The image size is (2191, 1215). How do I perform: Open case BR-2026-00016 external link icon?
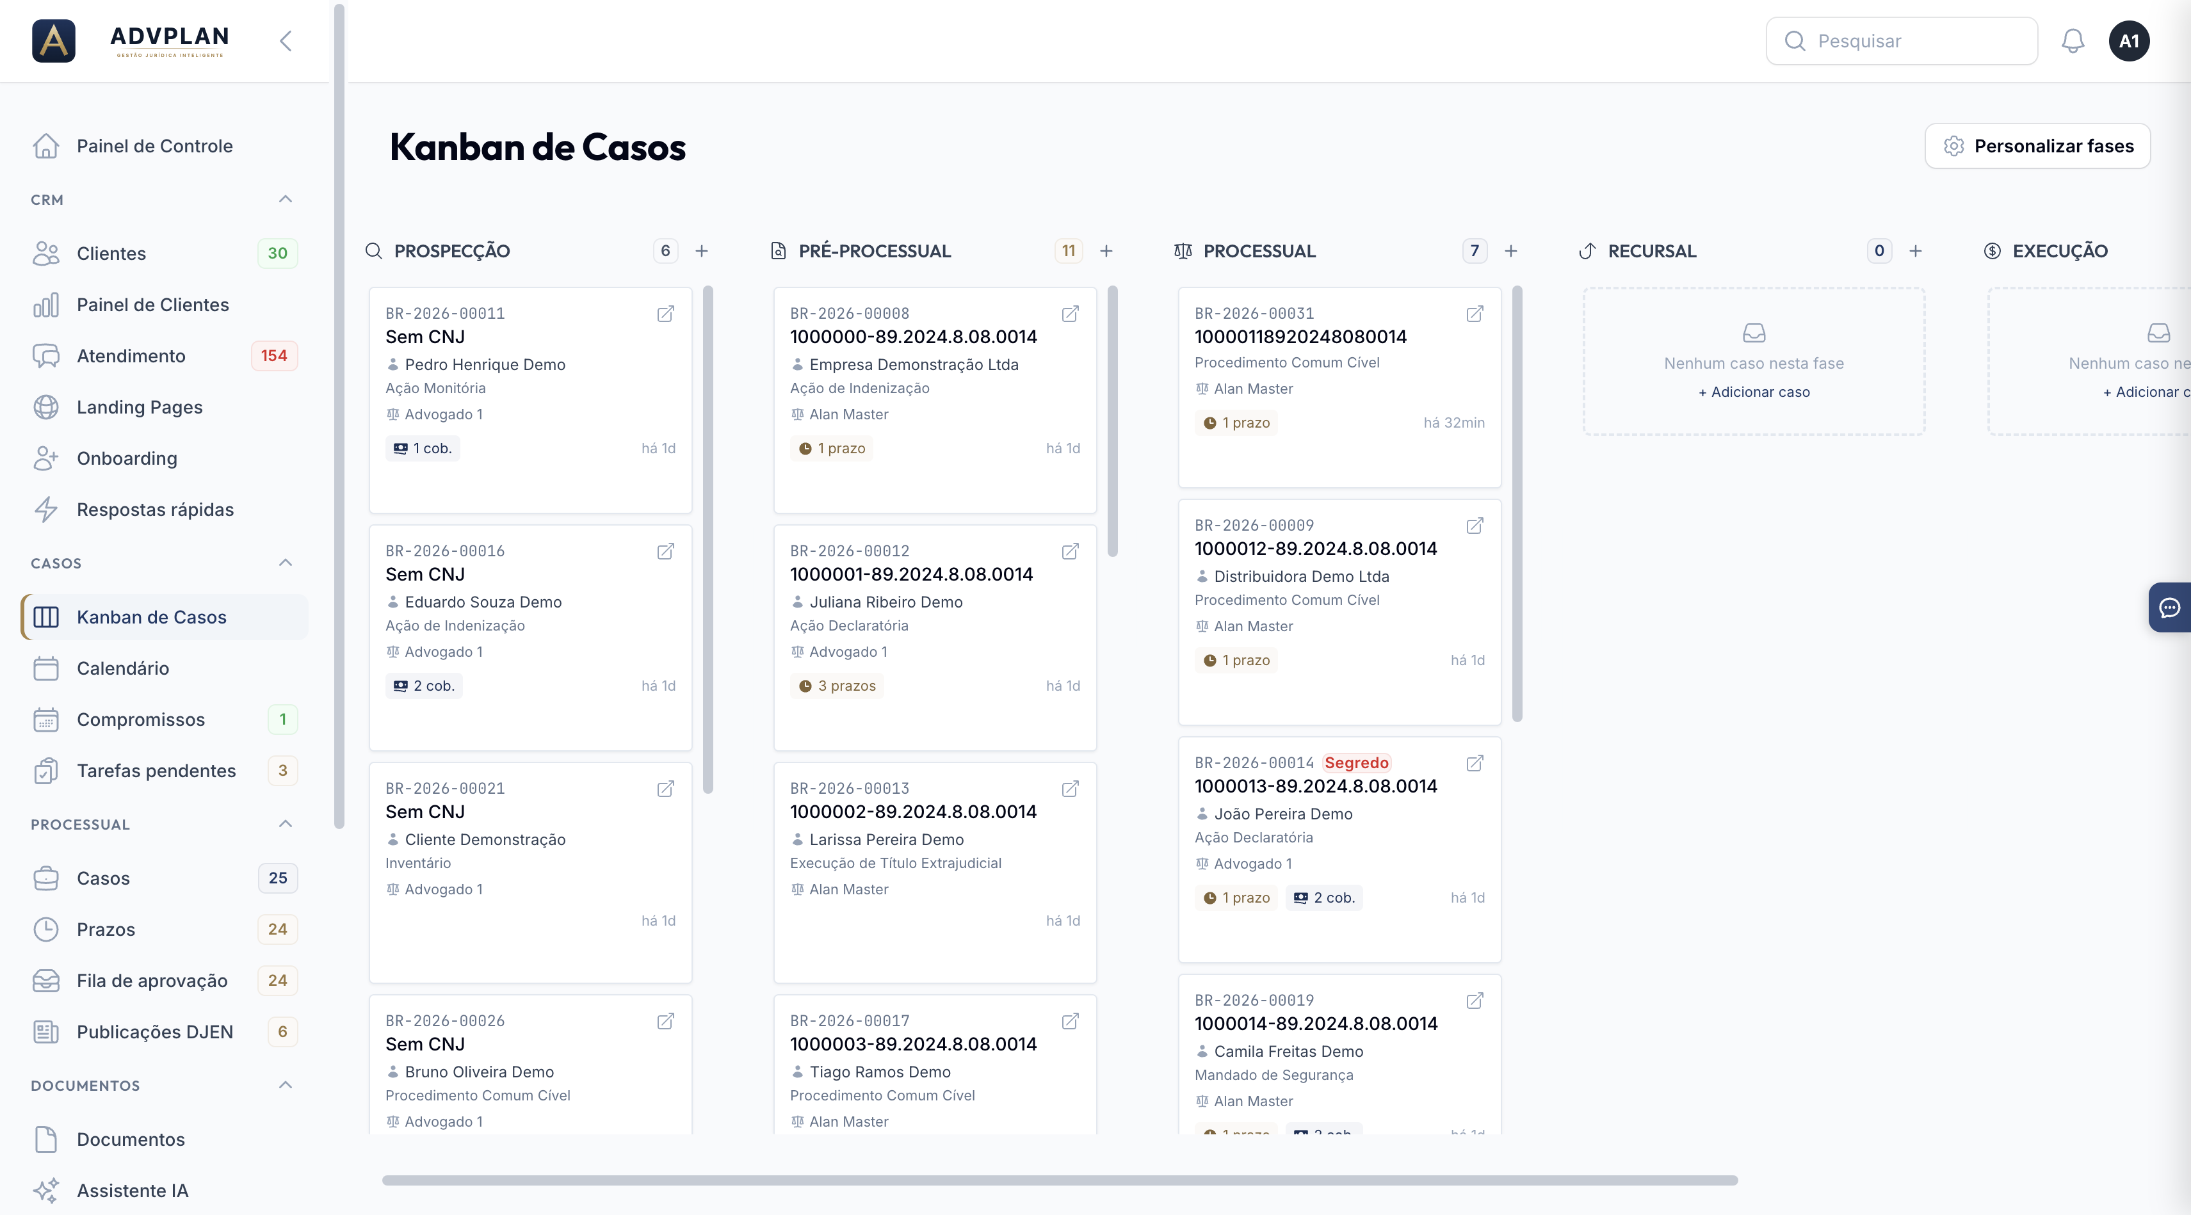pos(666,551)
